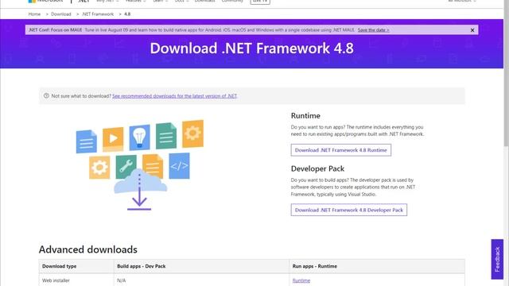The height and width of the screenshot is (286, 509).
Task: Click the Runtime web installer link
Action: tap(301, 280)
